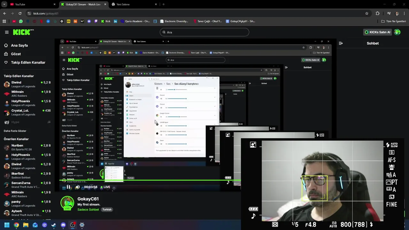Open the Sadece Sohbet category link
Viewport: 409px width, 230px height.
(x=88, y=210)
